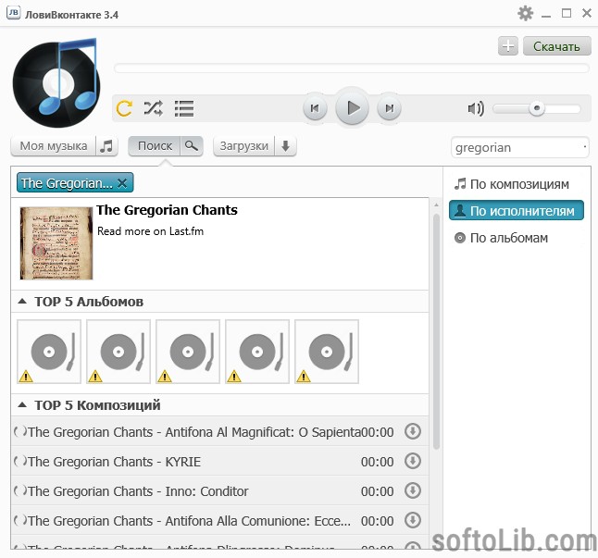Image resolution: width=598 pixels, height=558 pixels.
Task: Click the plus add button
Action: [508, 46]
